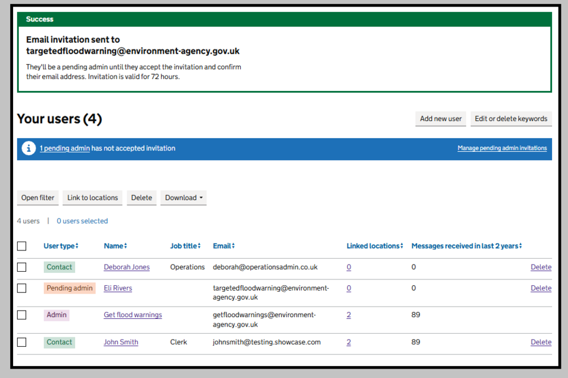Tick the checkbox beside John Smith
The image size is (568, 378).
(22, 342)
